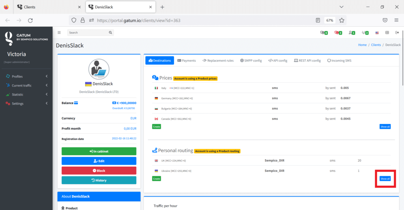The width and height of the screenshot is (404, 210).
Task: Open the SMPP config tab
Action: [x=251, y=61]
